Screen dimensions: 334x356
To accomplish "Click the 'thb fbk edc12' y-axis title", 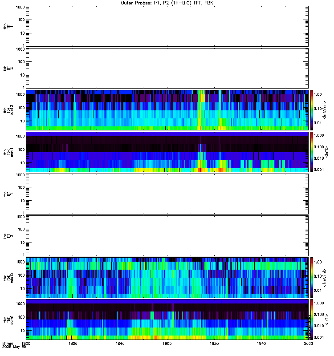I will coord(8,110).
